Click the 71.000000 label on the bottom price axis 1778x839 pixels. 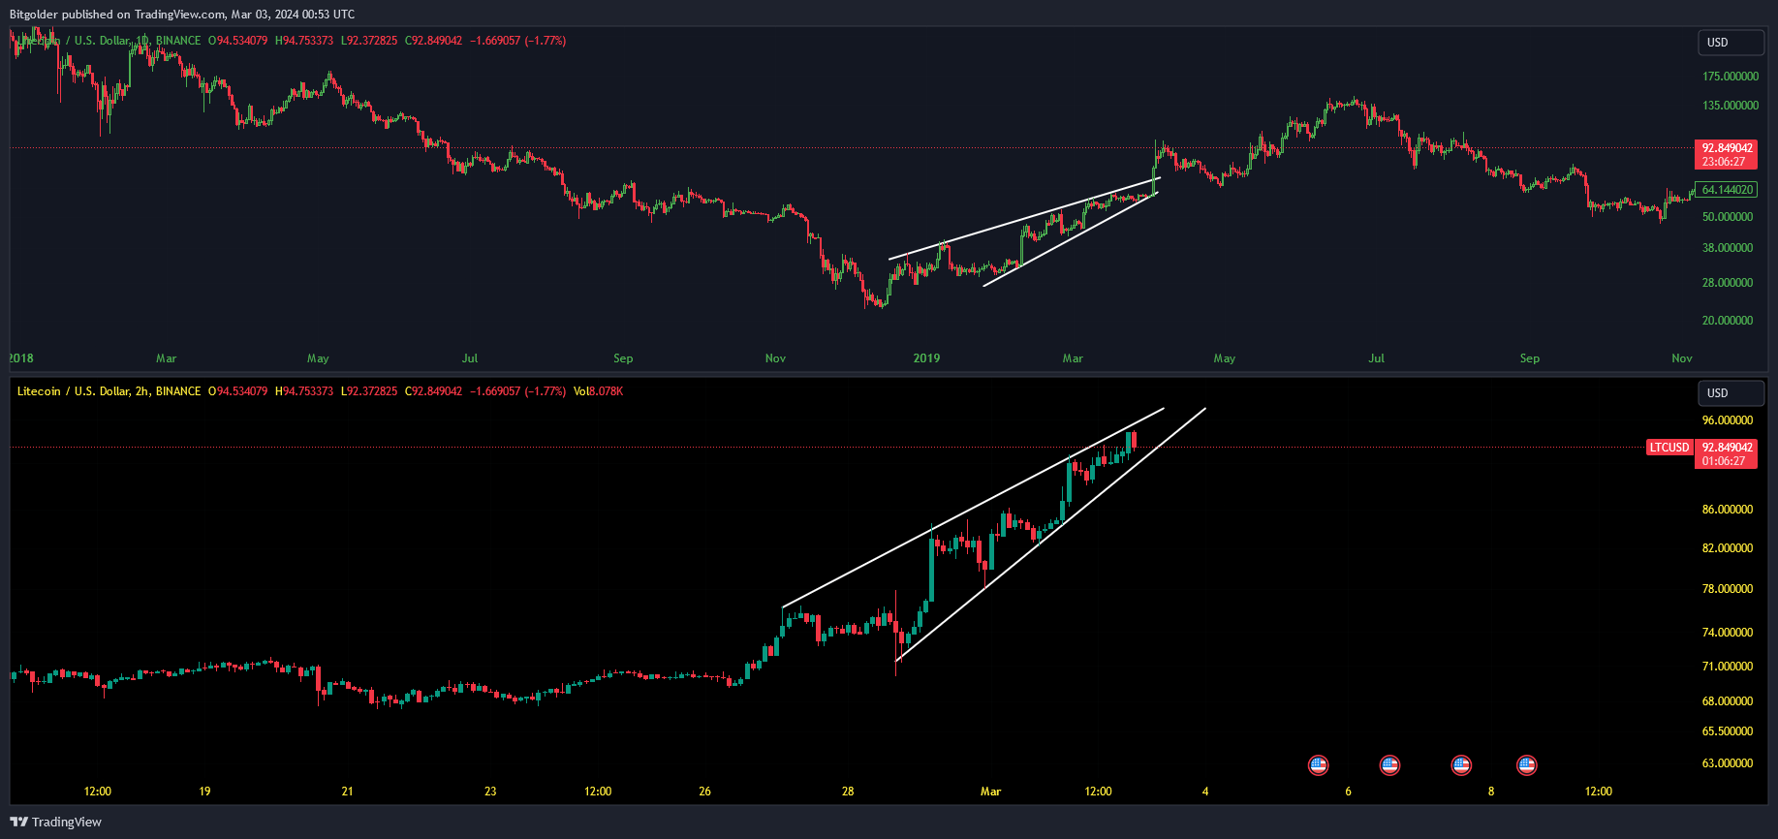1728,667
